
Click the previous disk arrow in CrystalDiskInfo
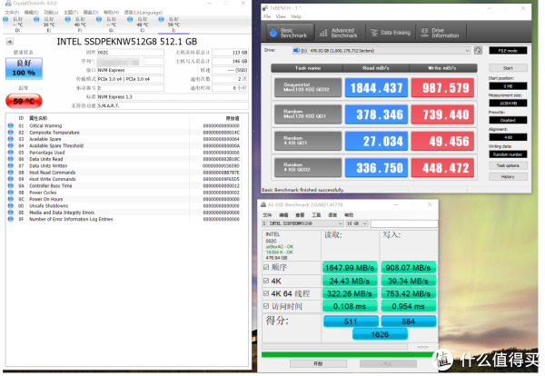click(x=10, y=42)
